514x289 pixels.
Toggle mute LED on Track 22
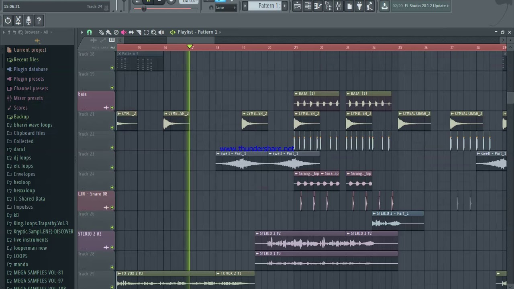112,148
